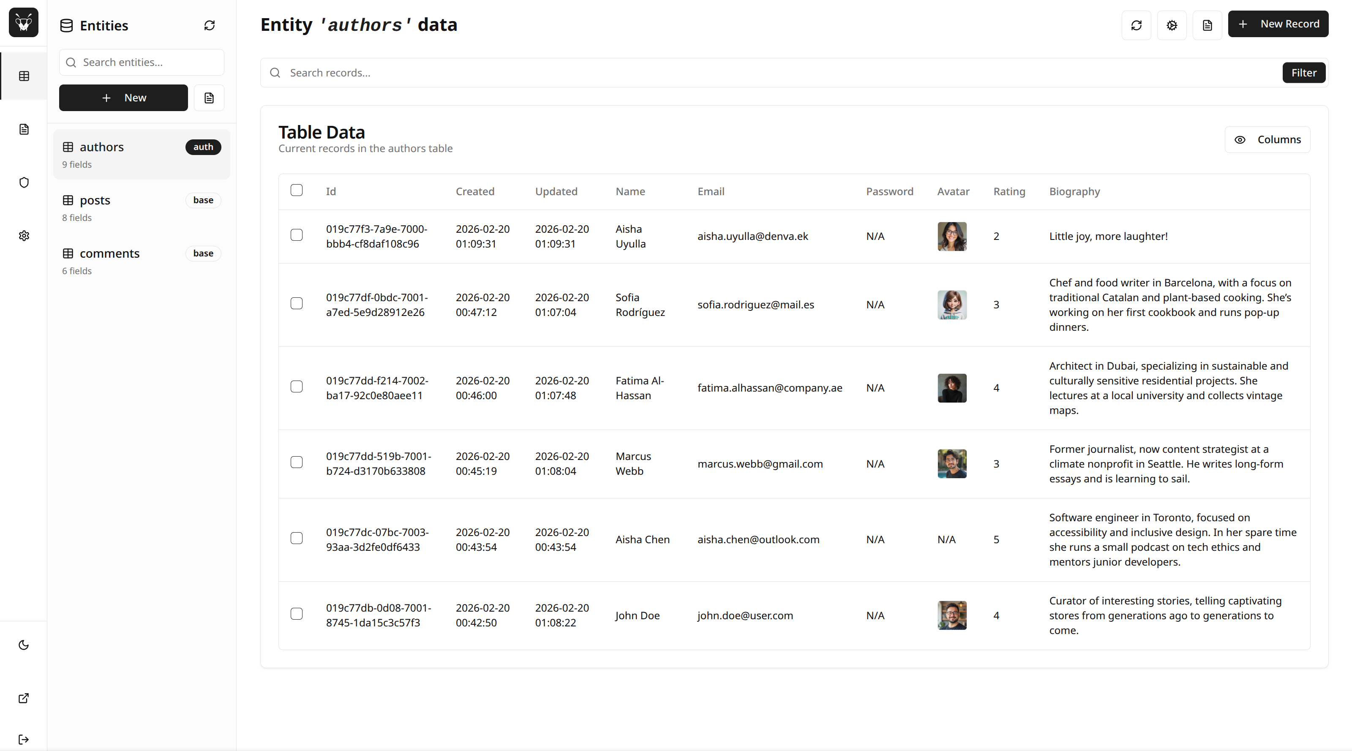Open the shield security section in sidebar
The height and width of the screenshot is (751, 1352).
click(x=24, y=182)
